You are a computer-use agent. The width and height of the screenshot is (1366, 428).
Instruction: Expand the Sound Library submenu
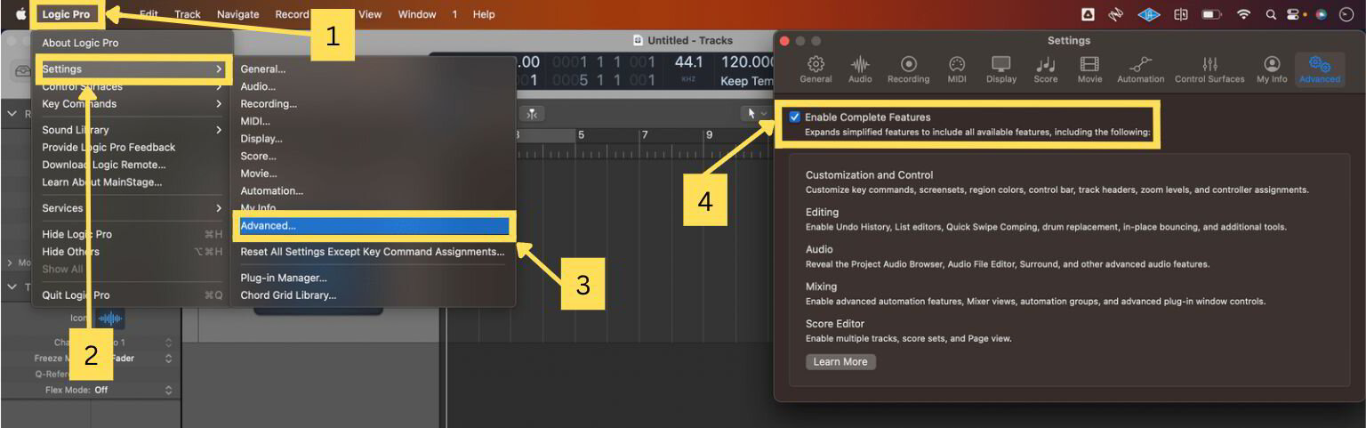click(x=133, y=129)
